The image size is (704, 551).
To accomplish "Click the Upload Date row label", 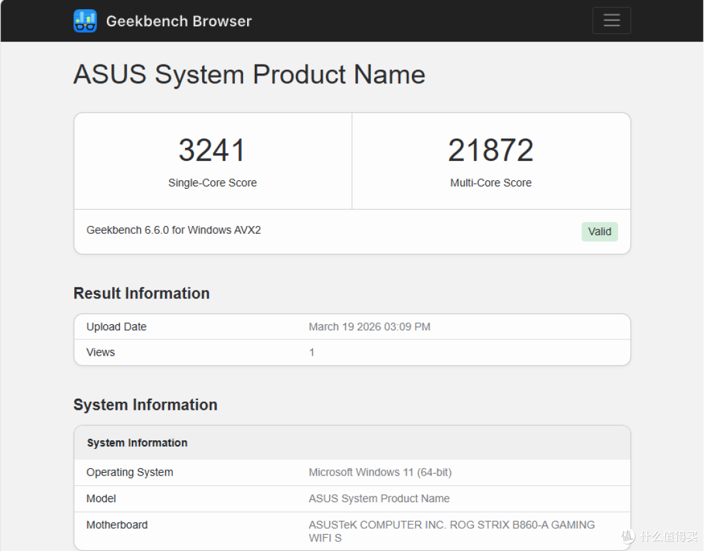I will pos(116,327).
